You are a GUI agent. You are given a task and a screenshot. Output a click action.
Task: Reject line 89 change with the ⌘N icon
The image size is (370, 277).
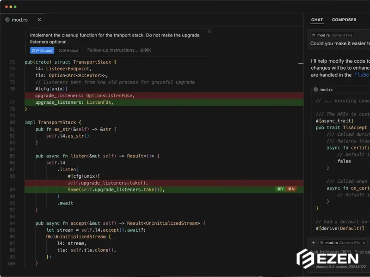click(290, 189)
